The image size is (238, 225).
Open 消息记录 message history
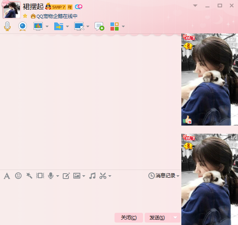[162, 176]
